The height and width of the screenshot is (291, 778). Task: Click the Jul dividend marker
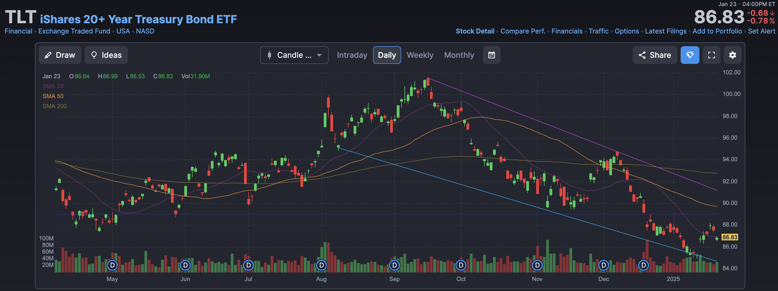point(248,265)
